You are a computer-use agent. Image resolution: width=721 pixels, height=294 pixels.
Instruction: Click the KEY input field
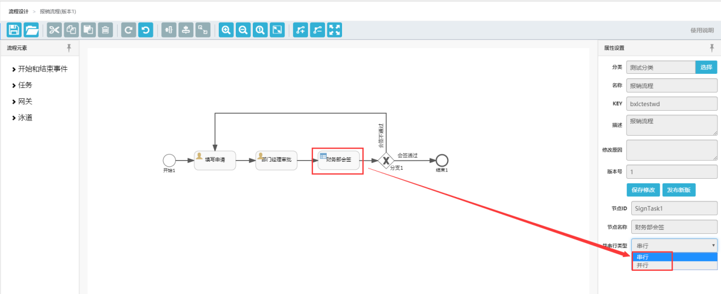pos(672,104)
